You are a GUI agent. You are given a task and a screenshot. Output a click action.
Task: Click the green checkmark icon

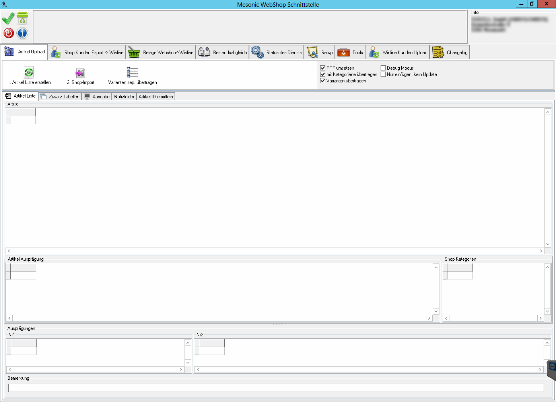pyautogui.click(x=8, y=19)
